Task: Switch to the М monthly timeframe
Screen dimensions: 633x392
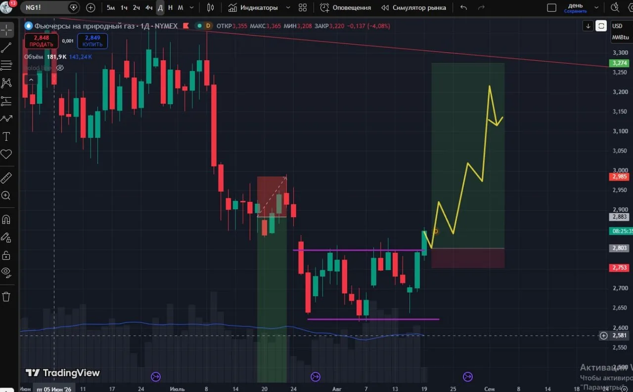Action: pos(181,7)
